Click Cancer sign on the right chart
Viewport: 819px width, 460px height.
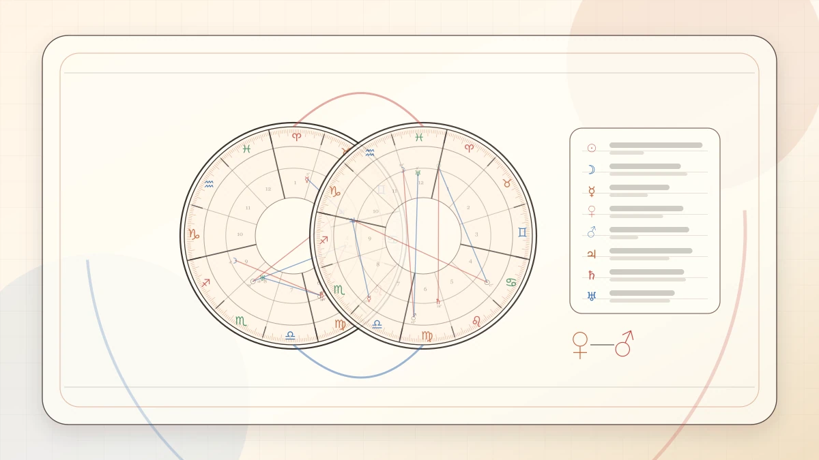[511, 282]
